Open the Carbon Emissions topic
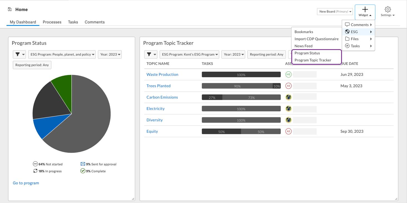Screen dimensions: 407x203 (162, 97)
